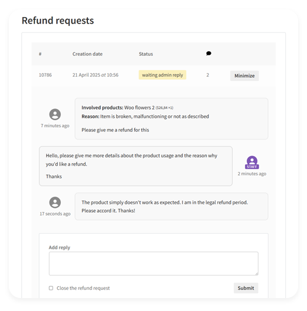Select request number 10786
The height and width of the screenshot is (311, 307).
coord(45,75)
